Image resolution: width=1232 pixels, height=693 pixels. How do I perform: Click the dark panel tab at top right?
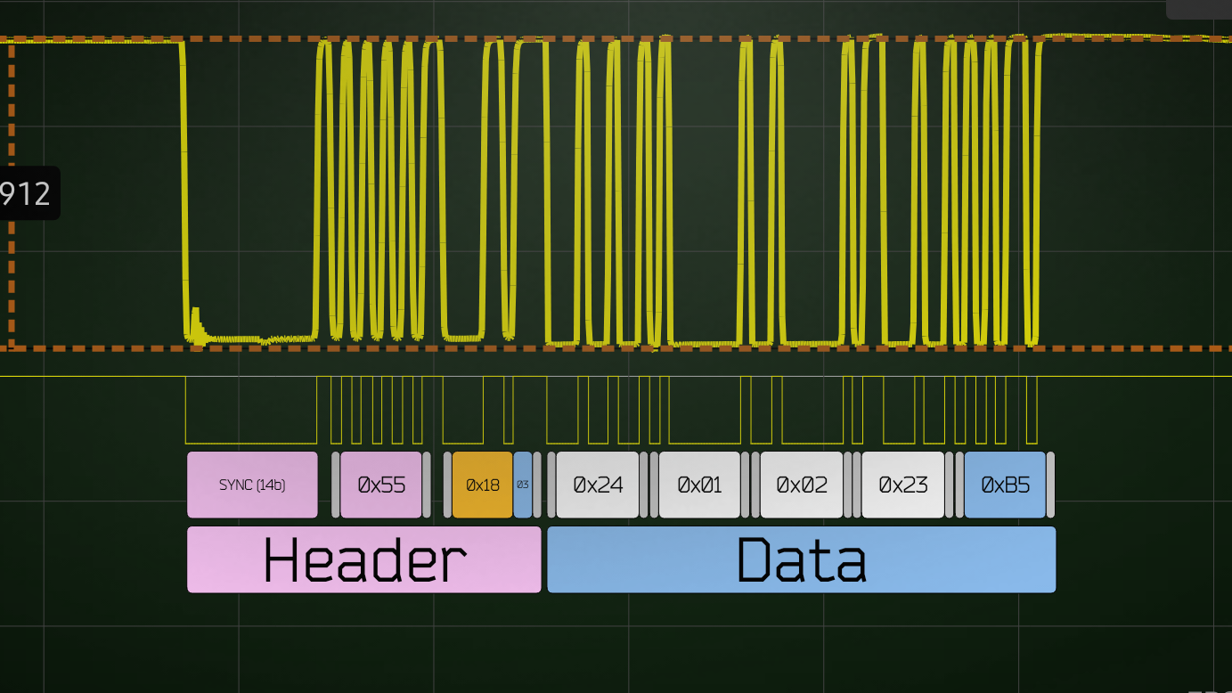pos(1198,8)
